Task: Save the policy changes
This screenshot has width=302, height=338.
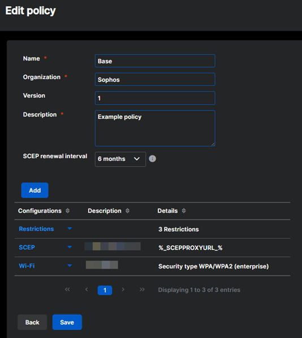Action: [x=67, y=322]
